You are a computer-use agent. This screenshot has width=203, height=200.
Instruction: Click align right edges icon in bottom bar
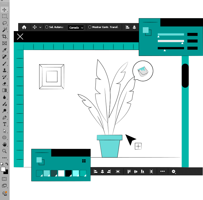109,172
